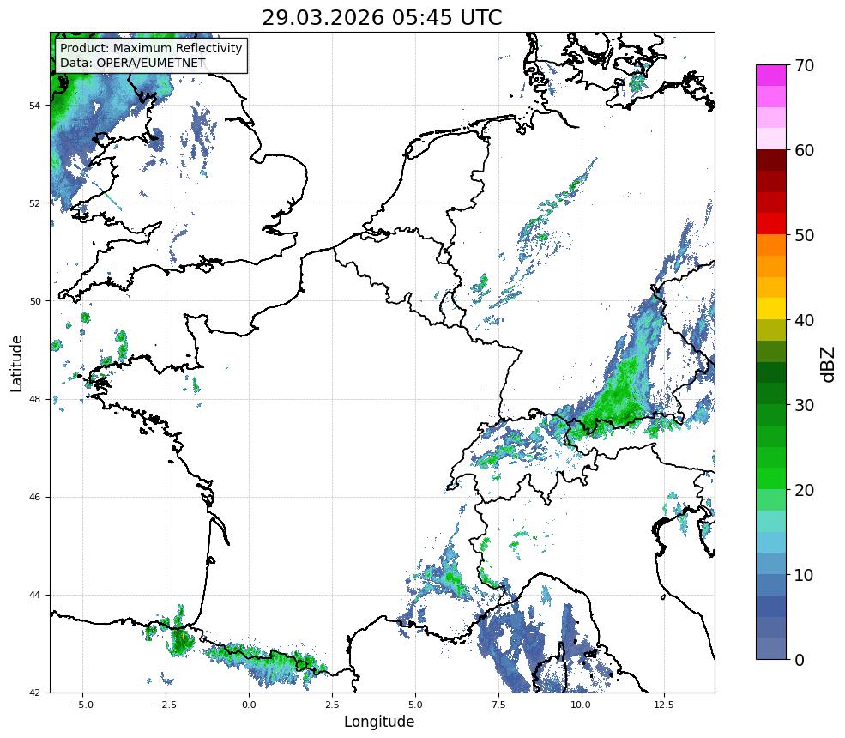The image size is (845, 738).
Task: Click the longitude tick label 12.5
Action: (x=664, y=705)
